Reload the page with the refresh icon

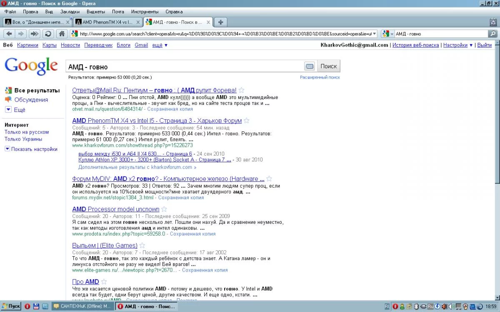pyautogui.click(x=47, y=34)
